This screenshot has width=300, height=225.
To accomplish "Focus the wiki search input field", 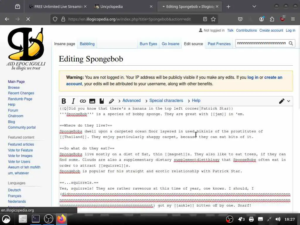I will (261, 43).
